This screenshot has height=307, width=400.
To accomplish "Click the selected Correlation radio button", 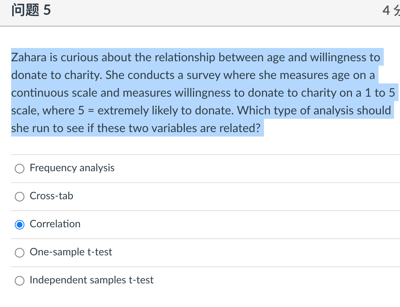I will (x=20, y=224).
